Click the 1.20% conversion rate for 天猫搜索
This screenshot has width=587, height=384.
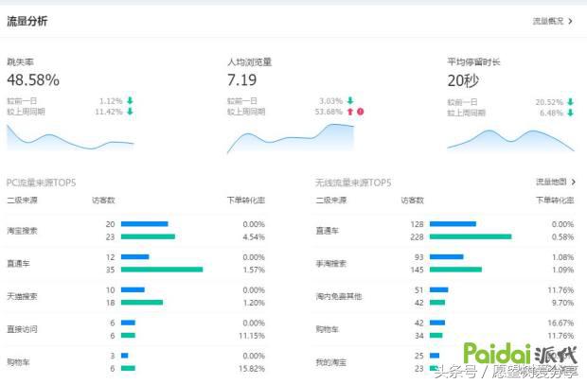[254, 303]
